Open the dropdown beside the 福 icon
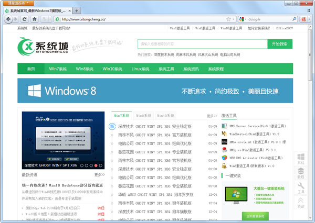This screenshot has height=223, width=315. (309, 19)
